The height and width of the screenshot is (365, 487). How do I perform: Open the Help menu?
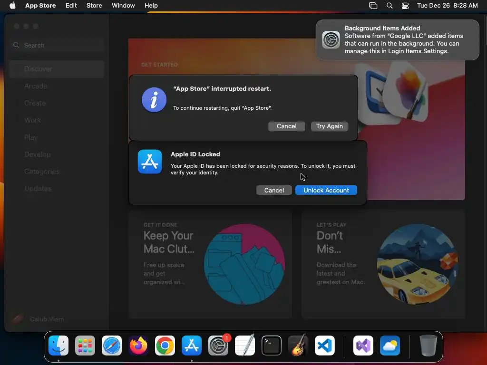(151, 5)
